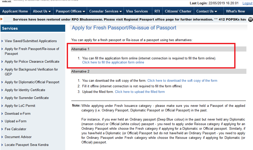
Task: Go to Applicant Home tab
Action: tap(15, 11)
